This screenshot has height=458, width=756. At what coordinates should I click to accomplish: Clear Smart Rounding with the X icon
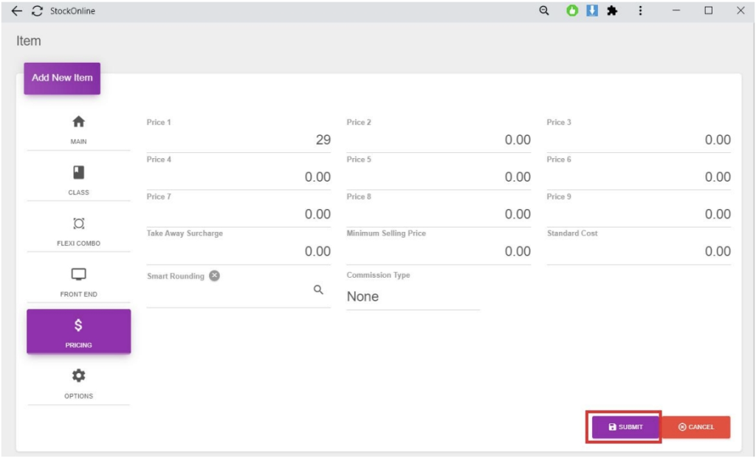click(x=214, y=276)
